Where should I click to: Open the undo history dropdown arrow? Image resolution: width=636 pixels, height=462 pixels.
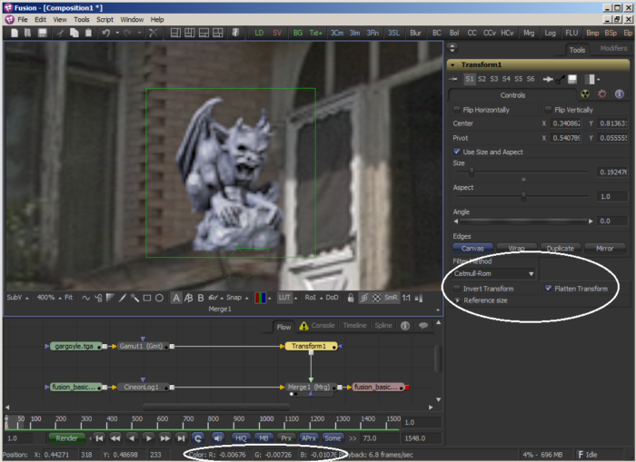pos(117,33)
